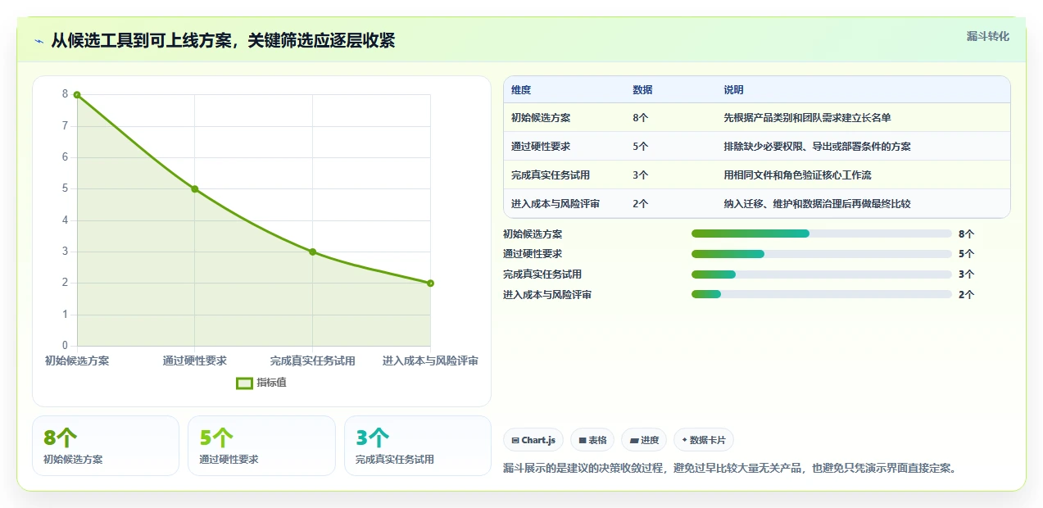Click the chart data point at value 2

coord(430,283)
